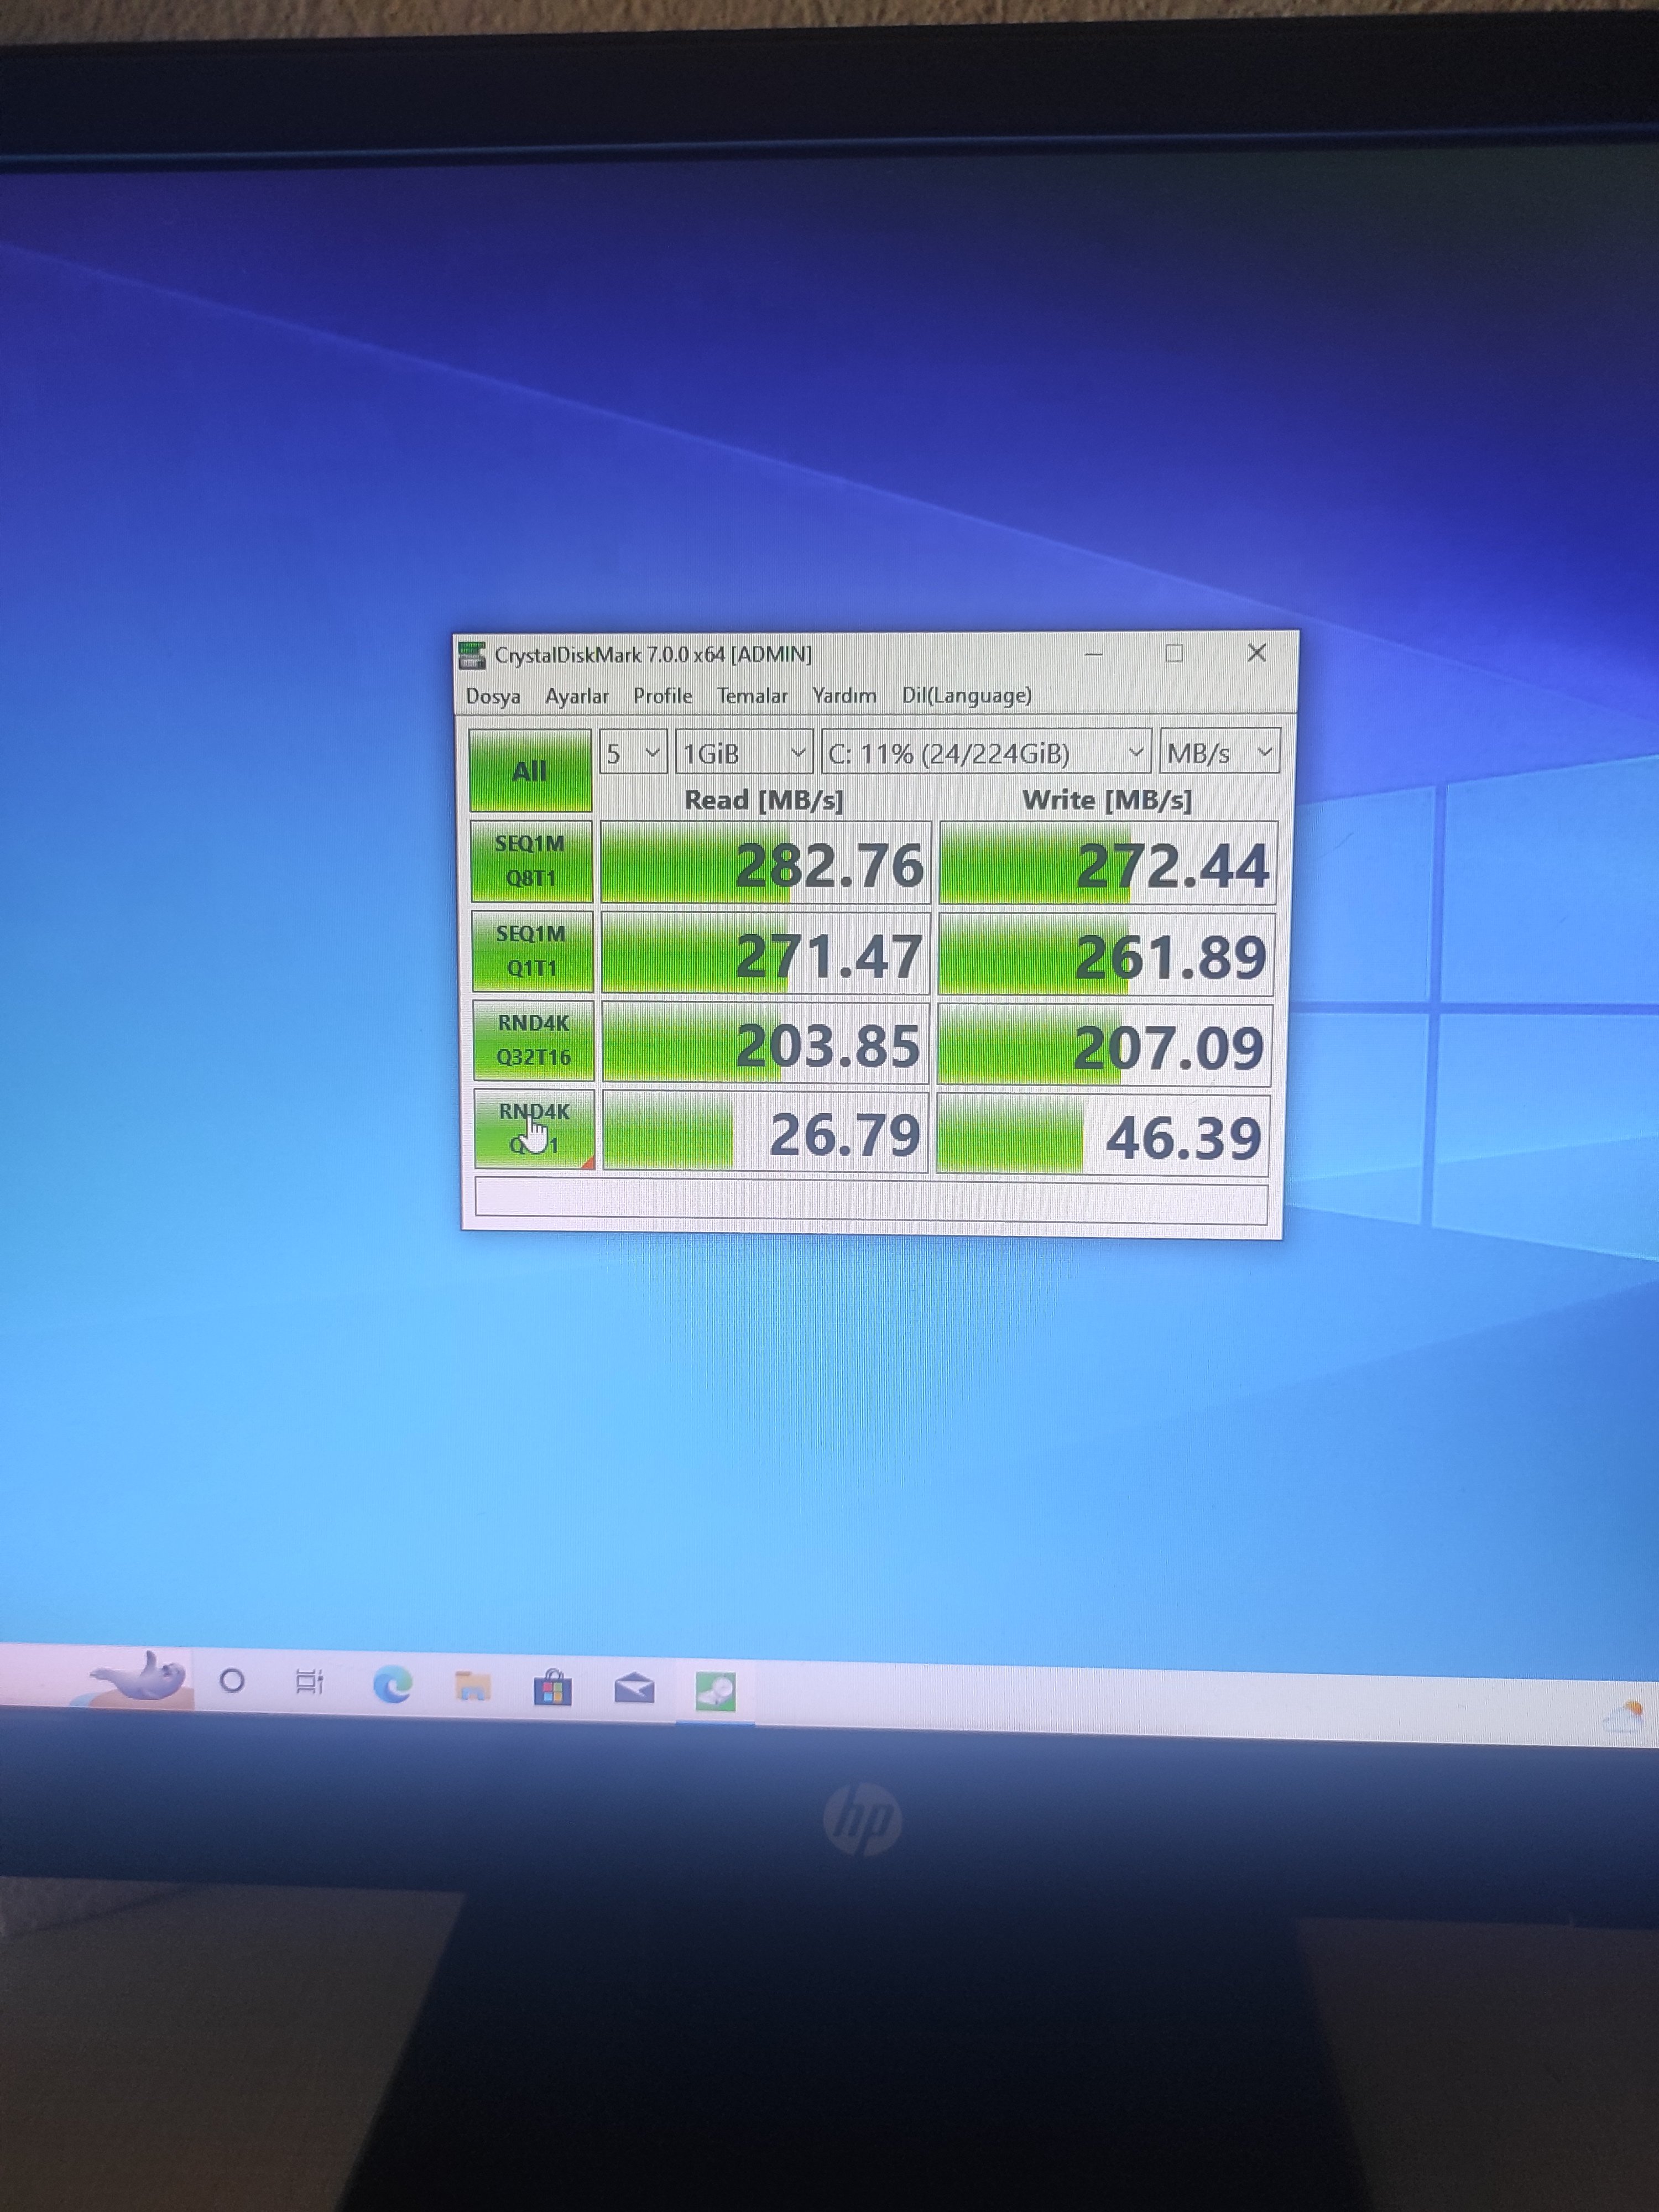Click the empty comment field at bottom

pos(871,1201)
